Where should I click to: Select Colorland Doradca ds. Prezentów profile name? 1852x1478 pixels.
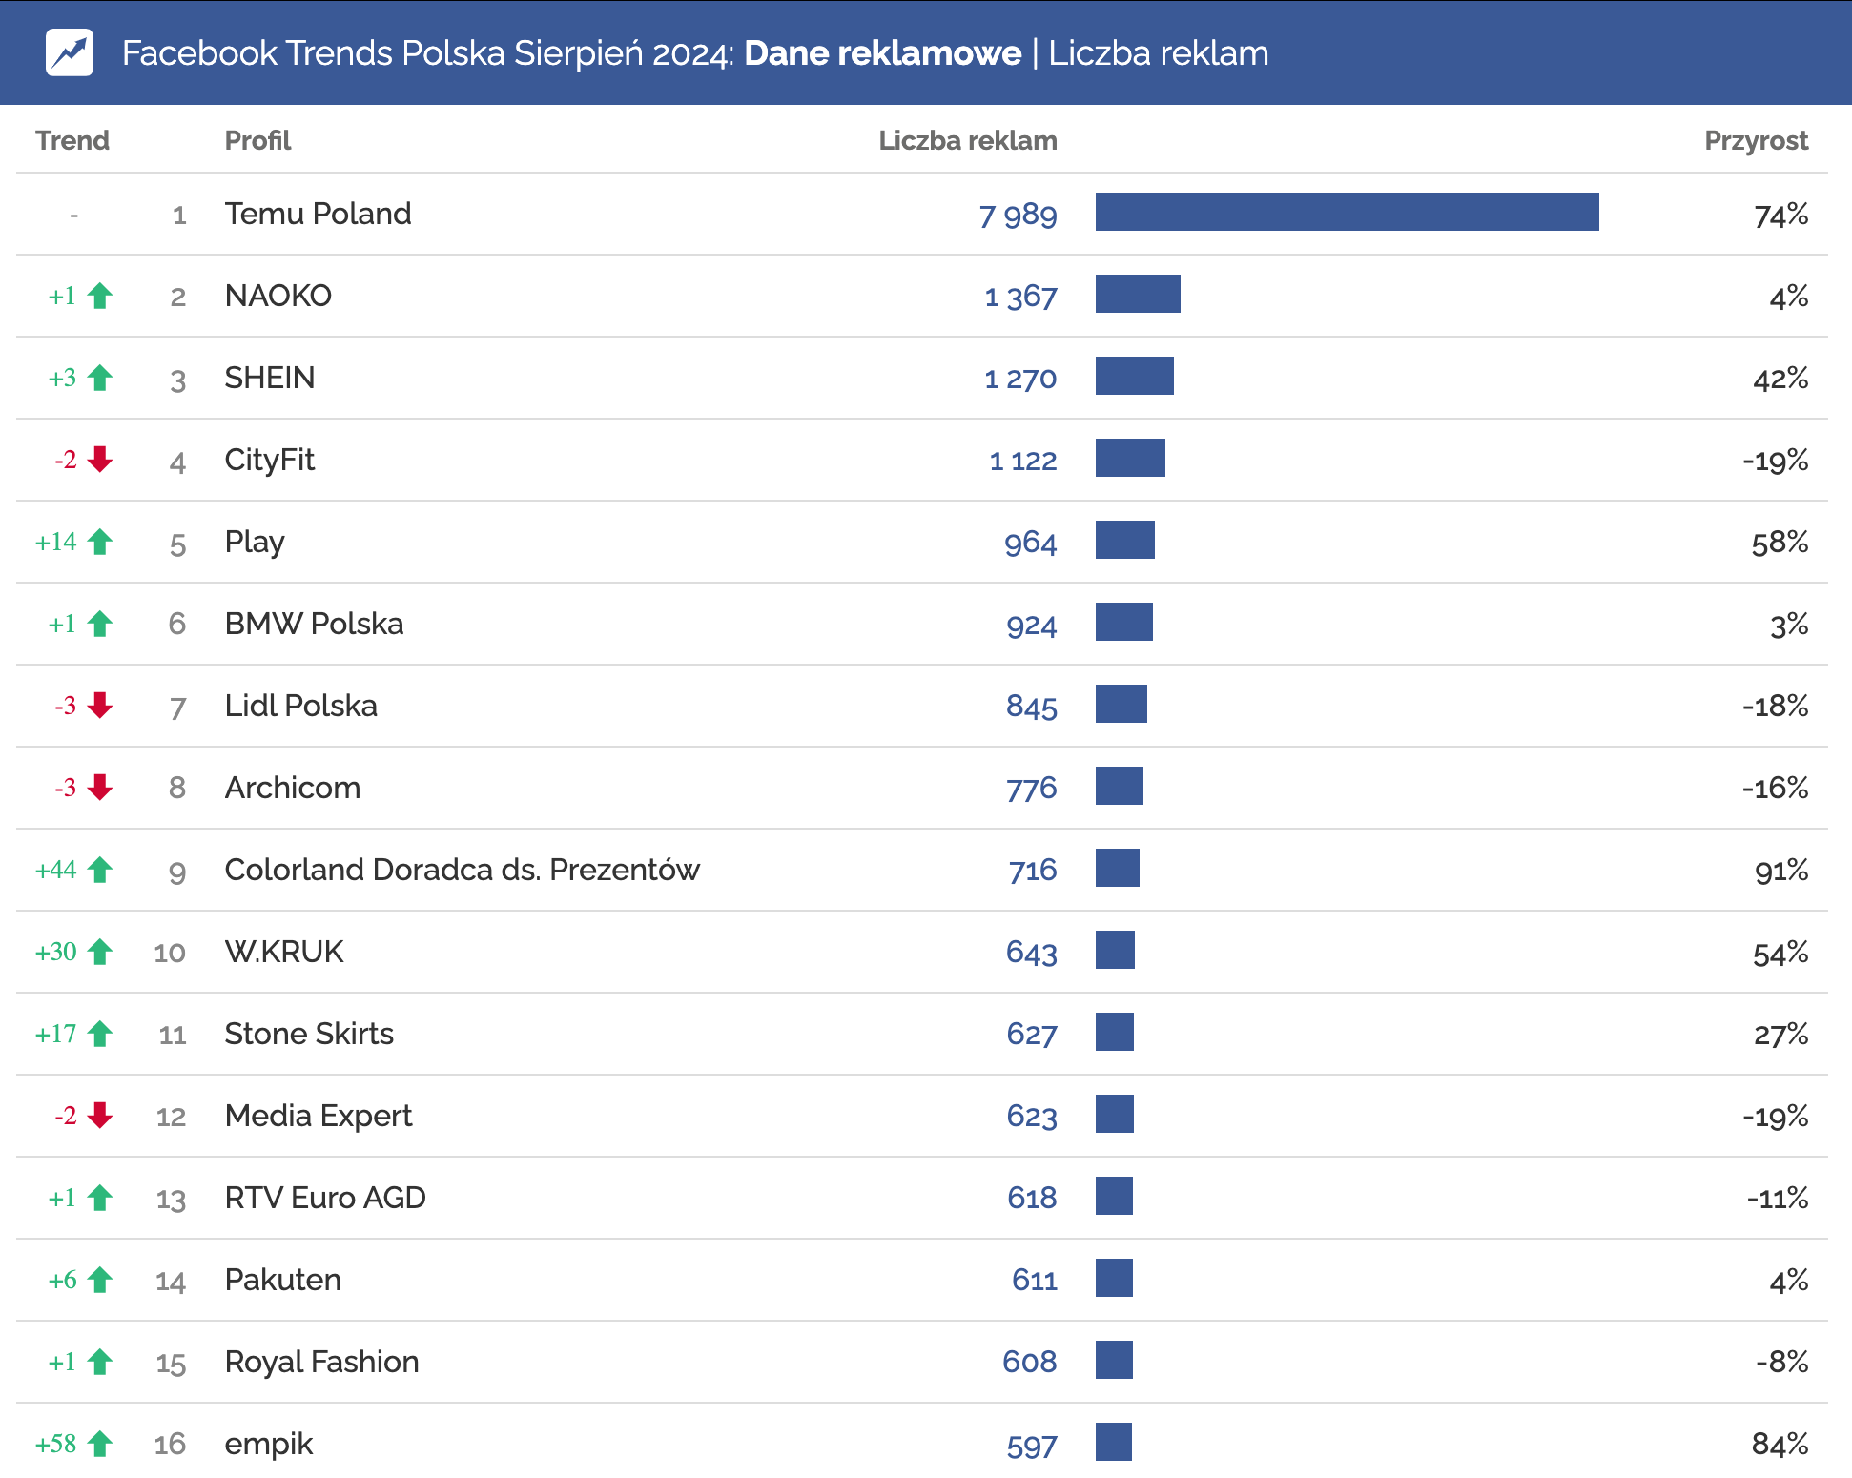[462, 870]
